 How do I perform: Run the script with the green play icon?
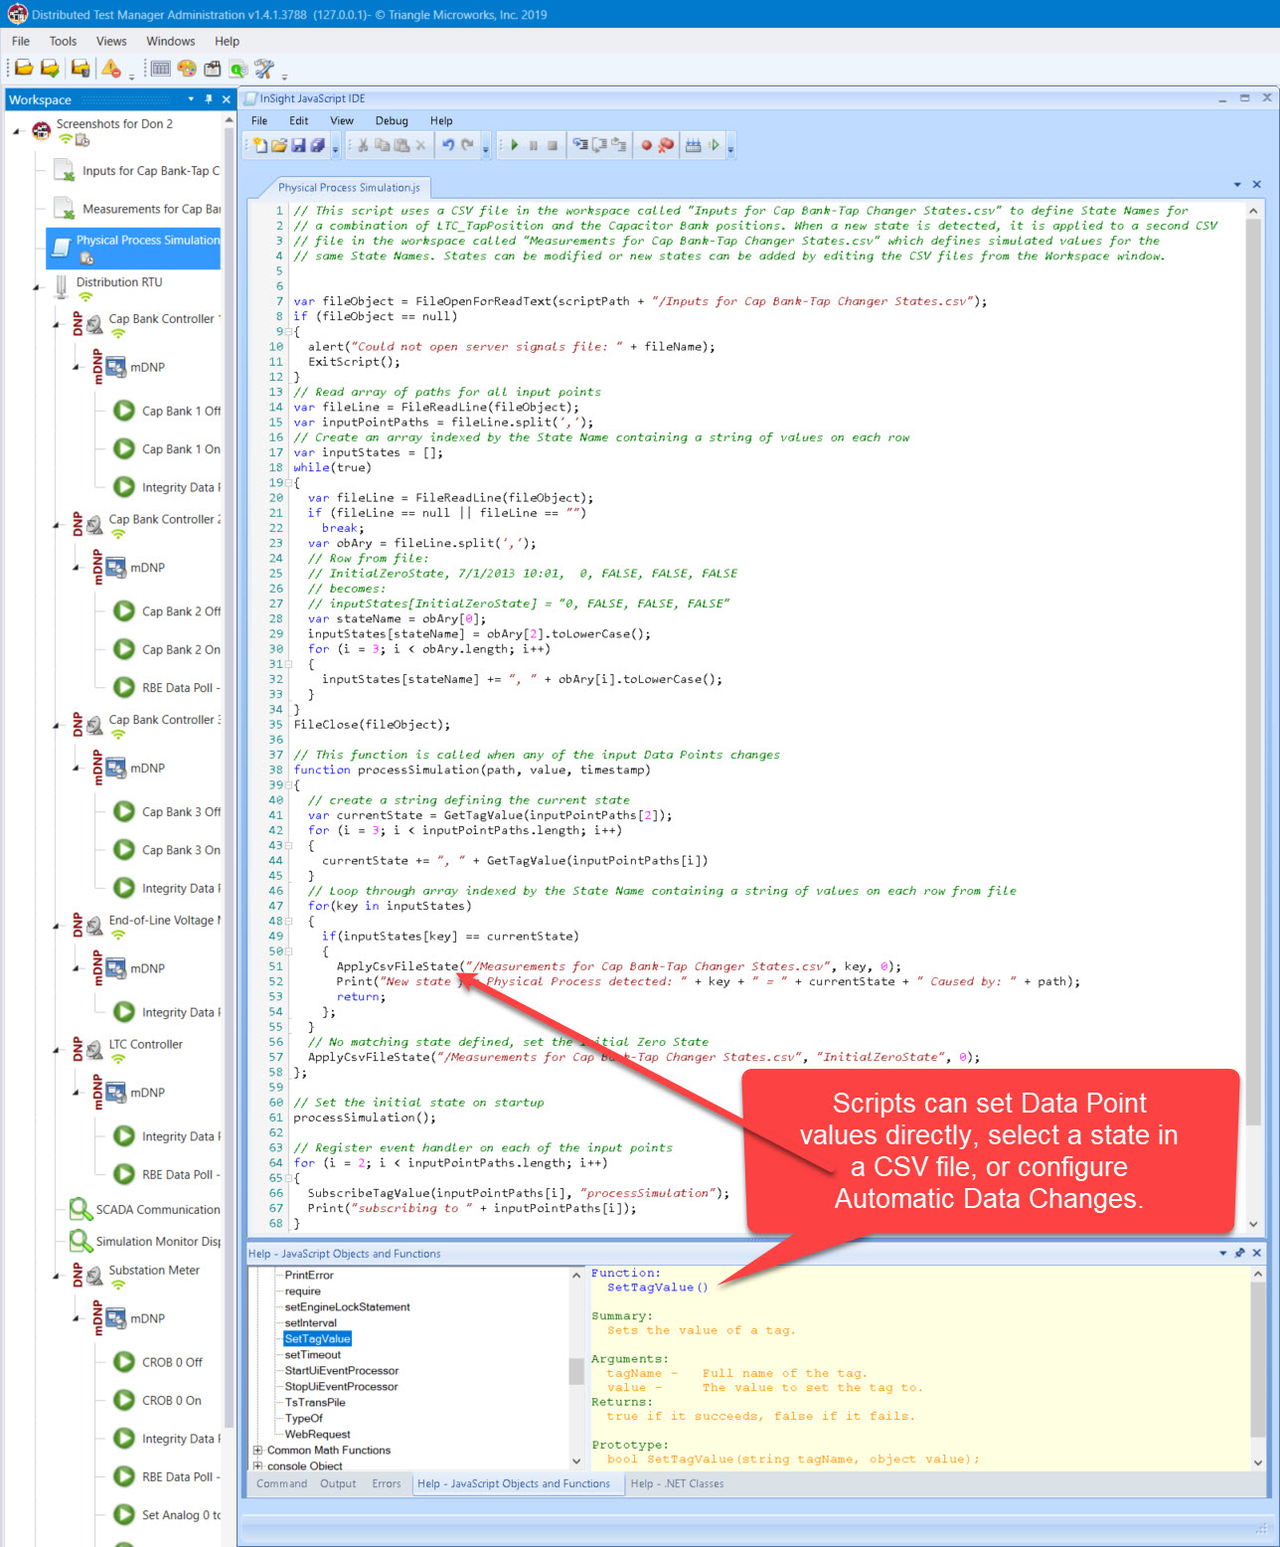515,145
